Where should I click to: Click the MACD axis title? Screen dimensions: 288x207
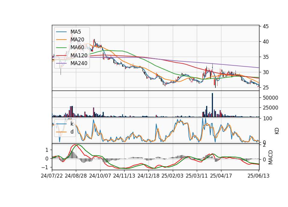271,157
